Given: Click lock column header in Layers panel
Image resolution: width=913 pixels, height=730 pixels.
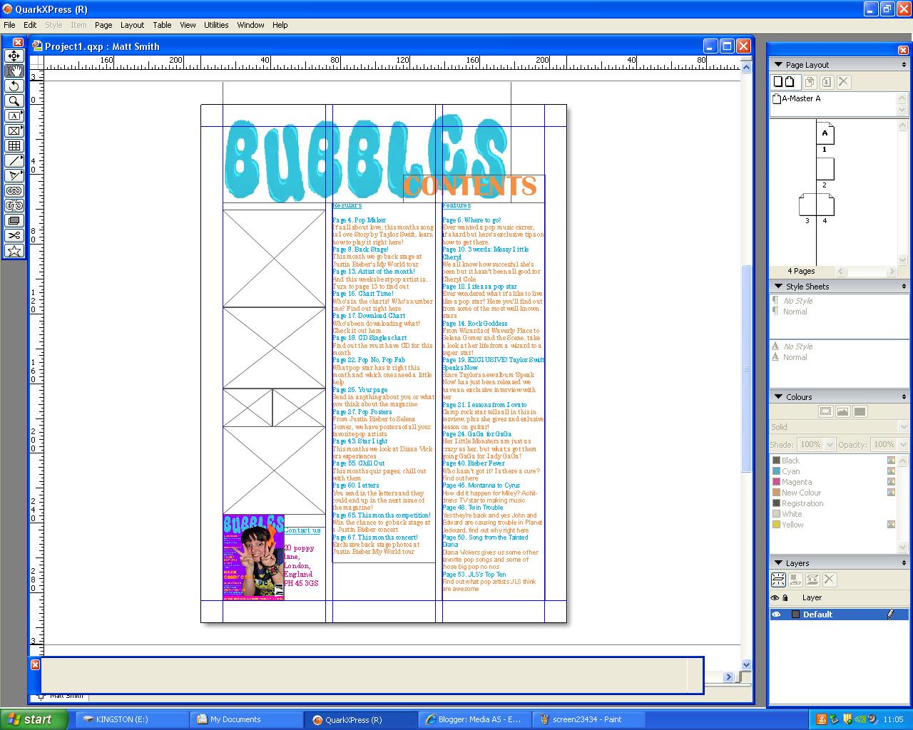Looking at the screenshot, I should point(785,598).
